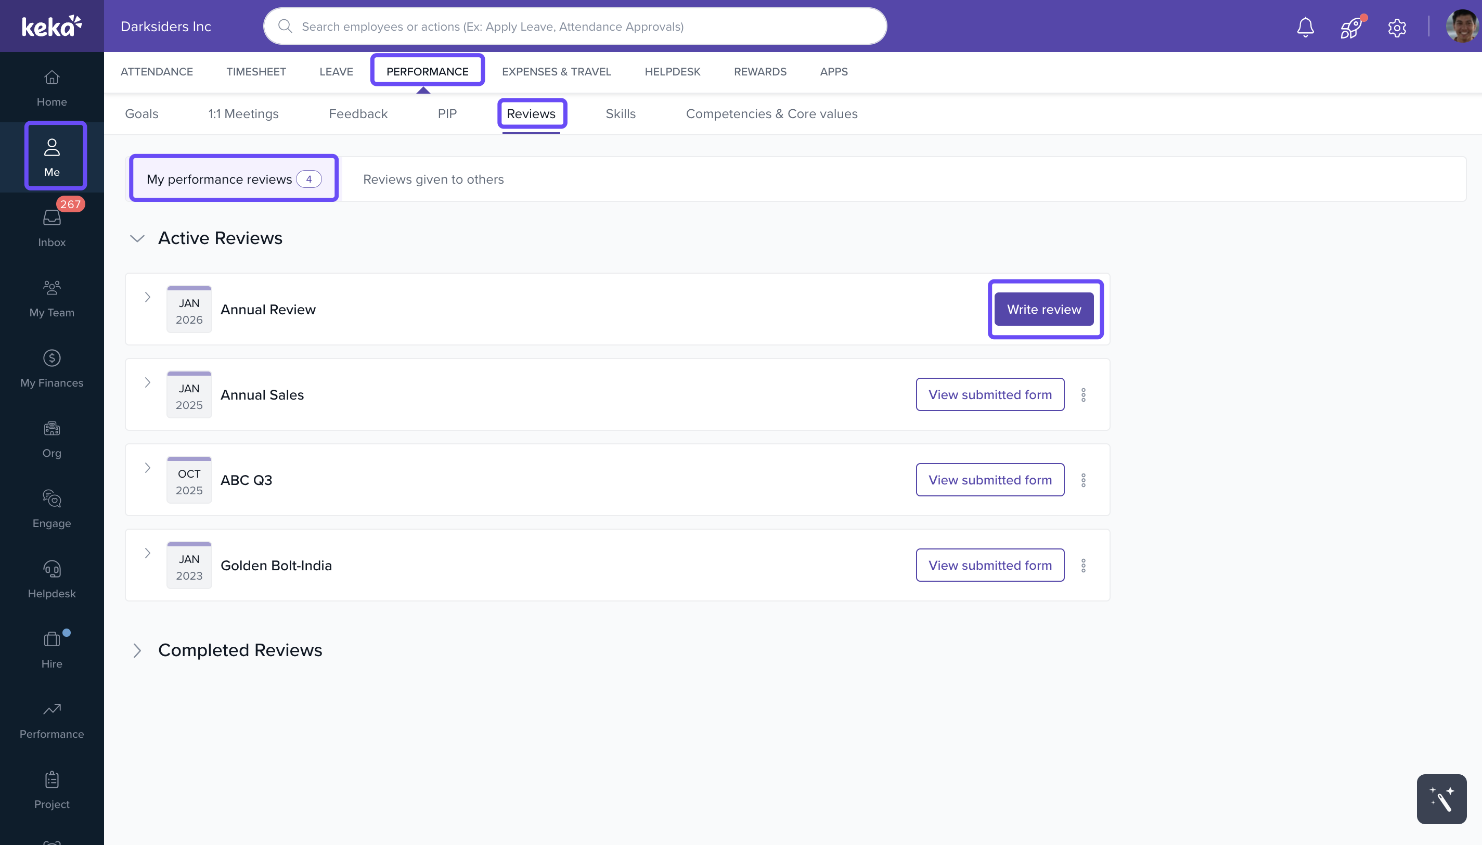Open the Me section in sidebar
This screenshot has height=845, width=1482.
point(51,157)
